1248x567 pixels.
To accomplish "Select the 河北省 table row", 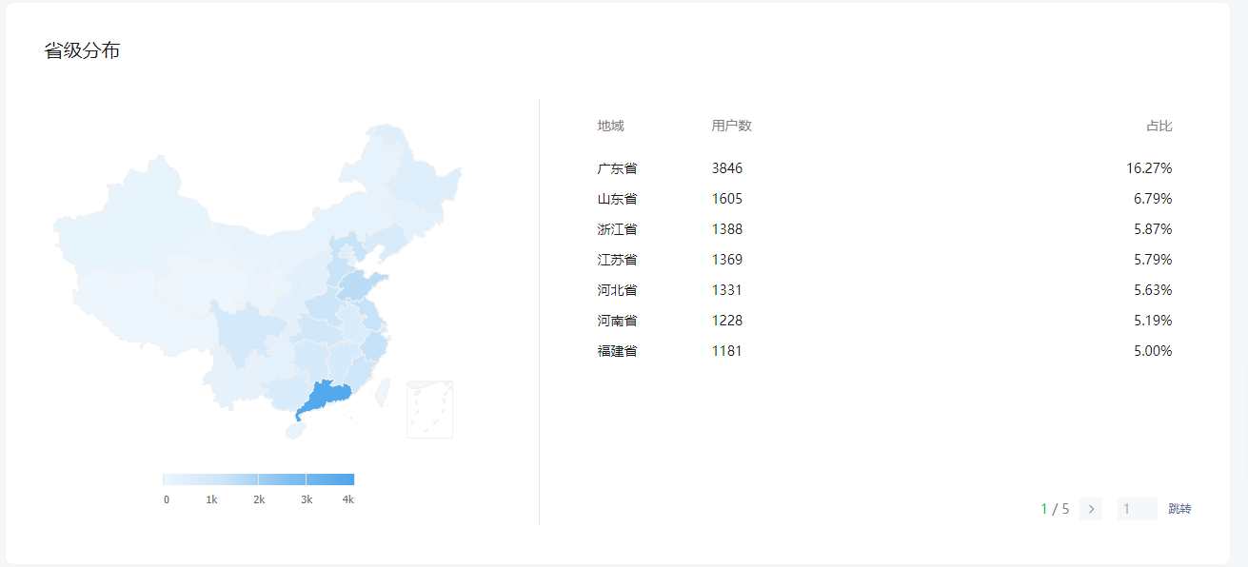I will click(x=884, y=290).
